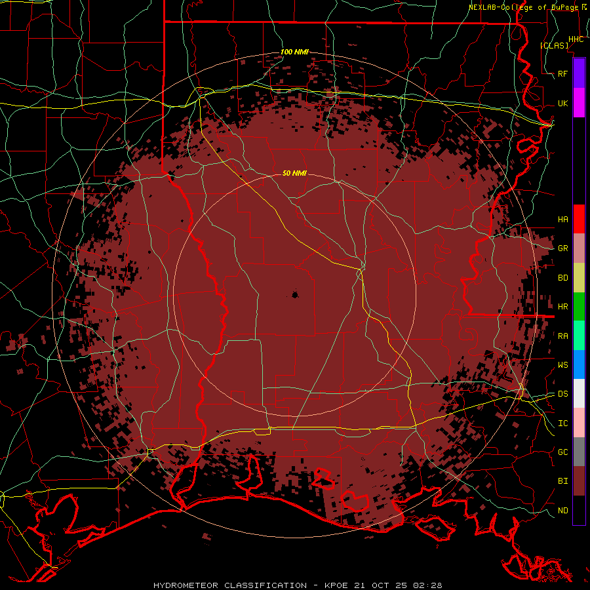Image resolution: width=590 pixels, height=590 pixels.
Task: Click the 'UK' legend label
Action: pyautogui.click(x=563, y=103)
